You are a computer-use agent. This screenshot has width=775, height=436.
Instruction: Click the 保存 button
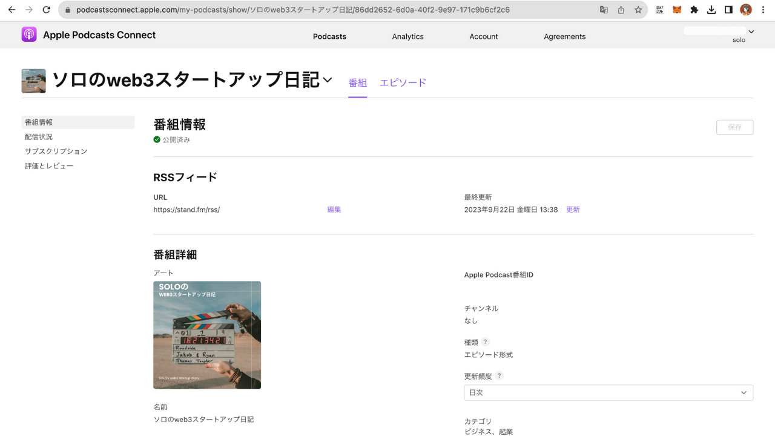click(x=735, y=127)
